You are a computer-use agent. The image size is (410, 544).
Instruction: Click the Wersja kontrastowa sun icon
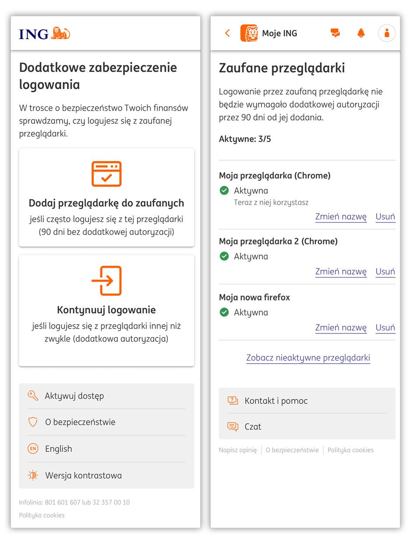[x=33, y=475]
